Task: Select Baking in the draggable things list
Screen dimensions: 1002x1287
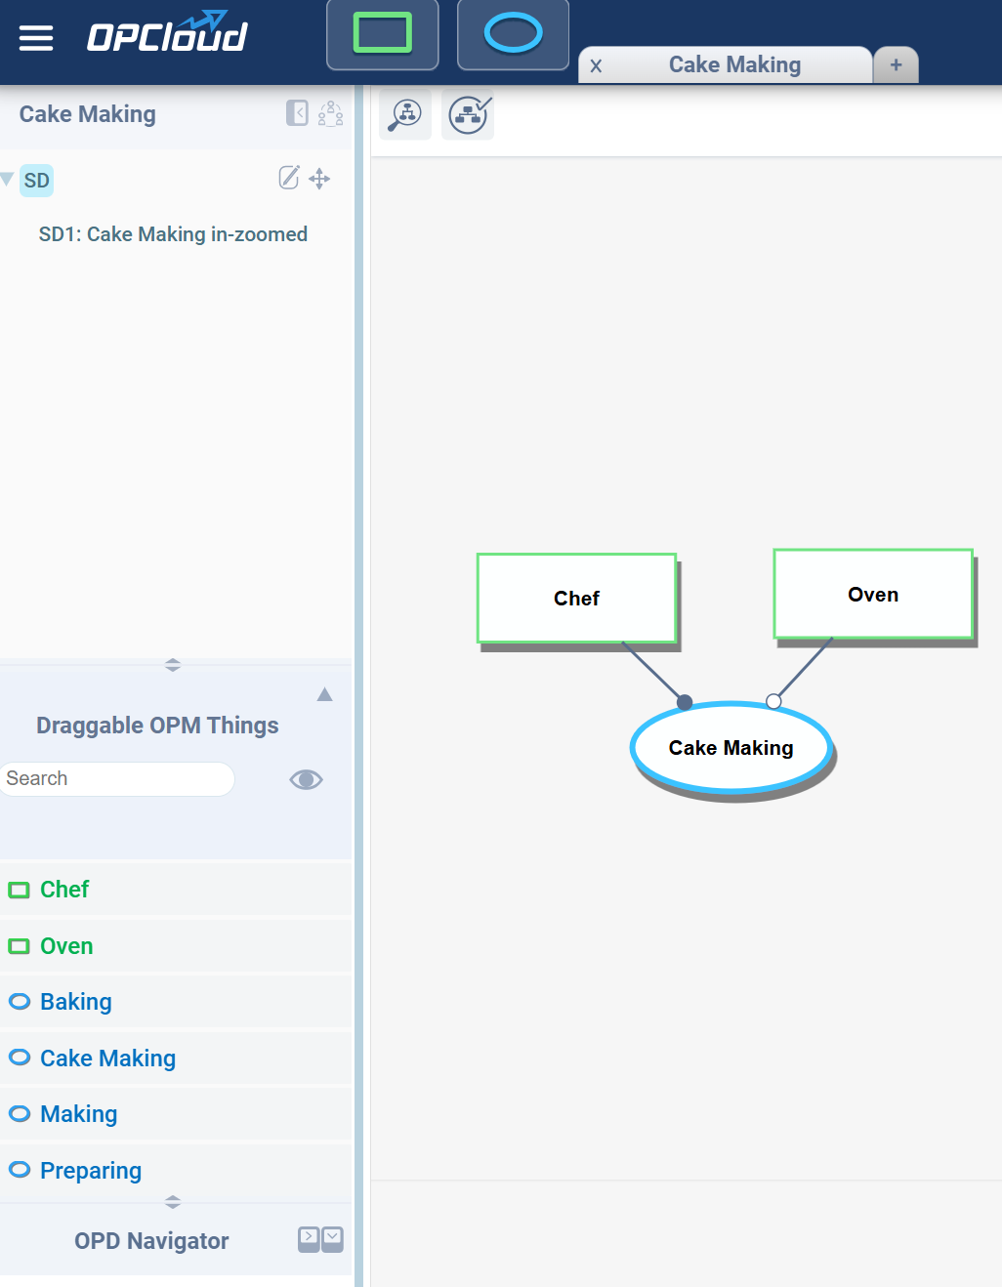Action: click(75, 1002)
